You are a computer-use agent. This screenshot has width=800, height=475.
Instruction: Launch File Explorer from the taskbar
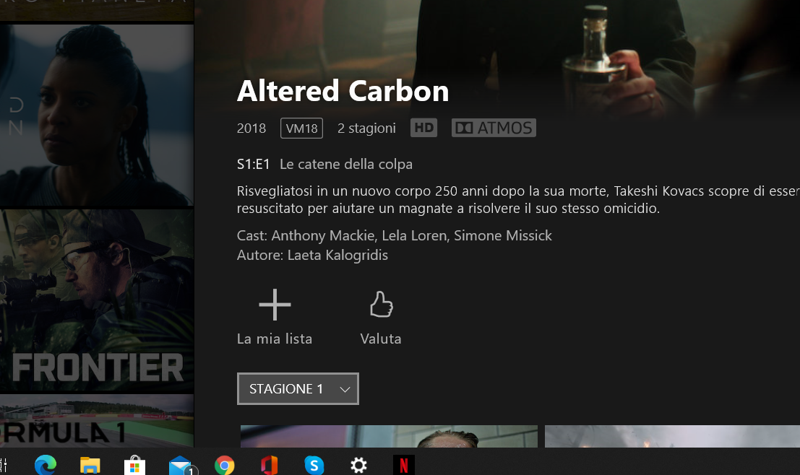(x=90, y=465)
